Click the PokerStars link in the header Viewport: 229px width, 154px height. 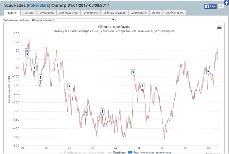pyautogui.click(x=38, y=6)
